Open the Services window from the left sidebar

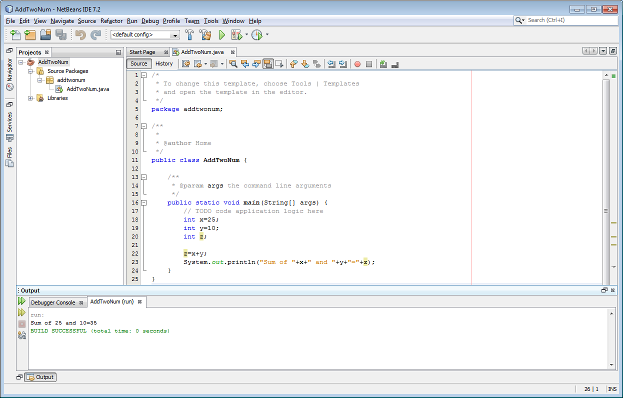(x=9, y=121)
